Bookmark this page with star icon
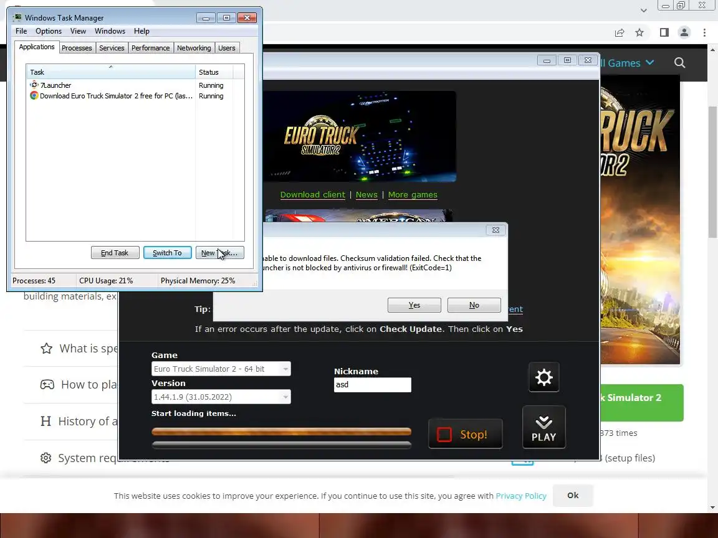This screenshot has height=538, width=718. pyautogui.click(x=639, y=32)
